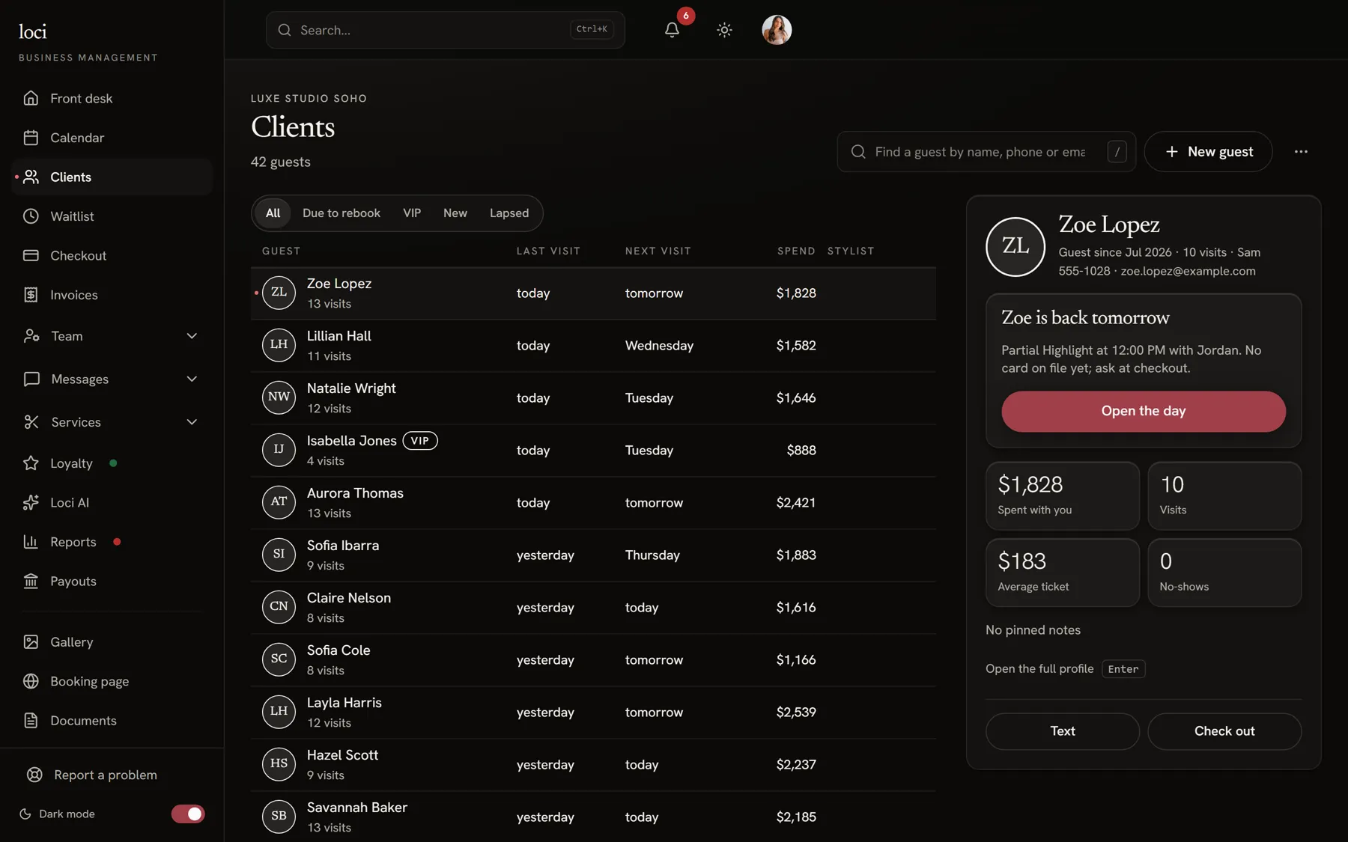Click the Waitlist clock icon
Image resolution: width=1348 pixels, height=842 pixels.
(31, 216)
